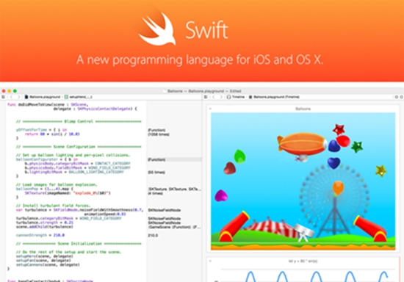Go forward in the source editor history
The image size is (404, 282).
tap(18, 97)
